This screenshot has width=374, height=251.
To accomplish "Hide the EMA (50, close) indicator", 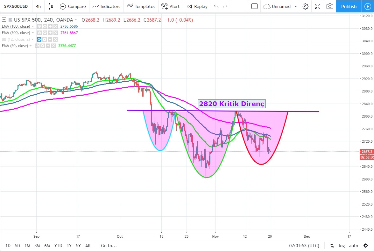I will [x=37, y=46].
